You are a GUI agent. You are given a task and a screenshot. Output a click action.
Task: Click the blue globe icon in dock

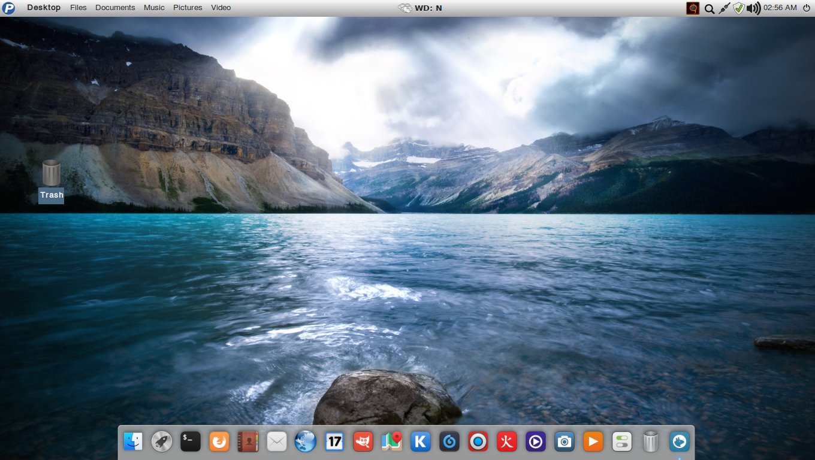[x=306, y=442]
